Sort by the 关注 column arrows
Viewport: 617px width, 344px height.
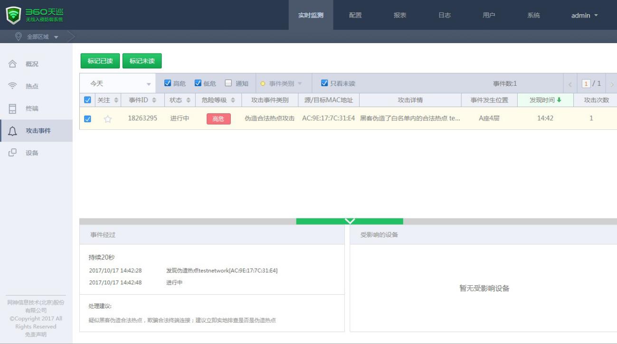116,100
